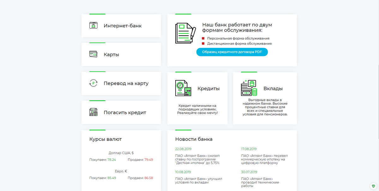
Task: Click the dollar sell rate 79.49
Action: [x=149, y=160]
